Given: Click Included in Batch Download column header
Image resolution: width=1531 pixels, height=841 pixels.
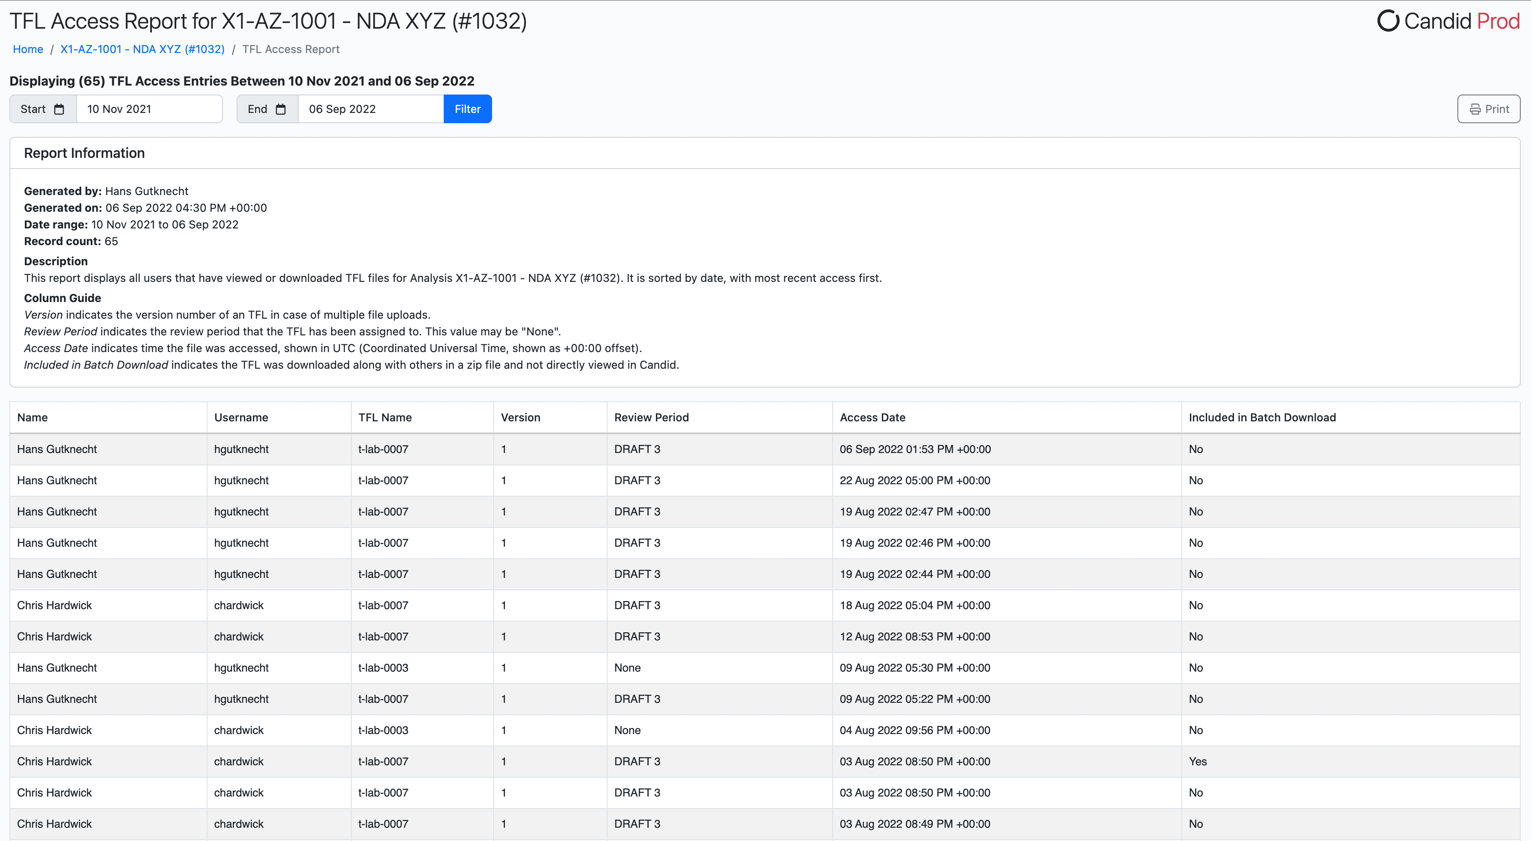Looking at the screenshot, I should tap(1262, 417).
